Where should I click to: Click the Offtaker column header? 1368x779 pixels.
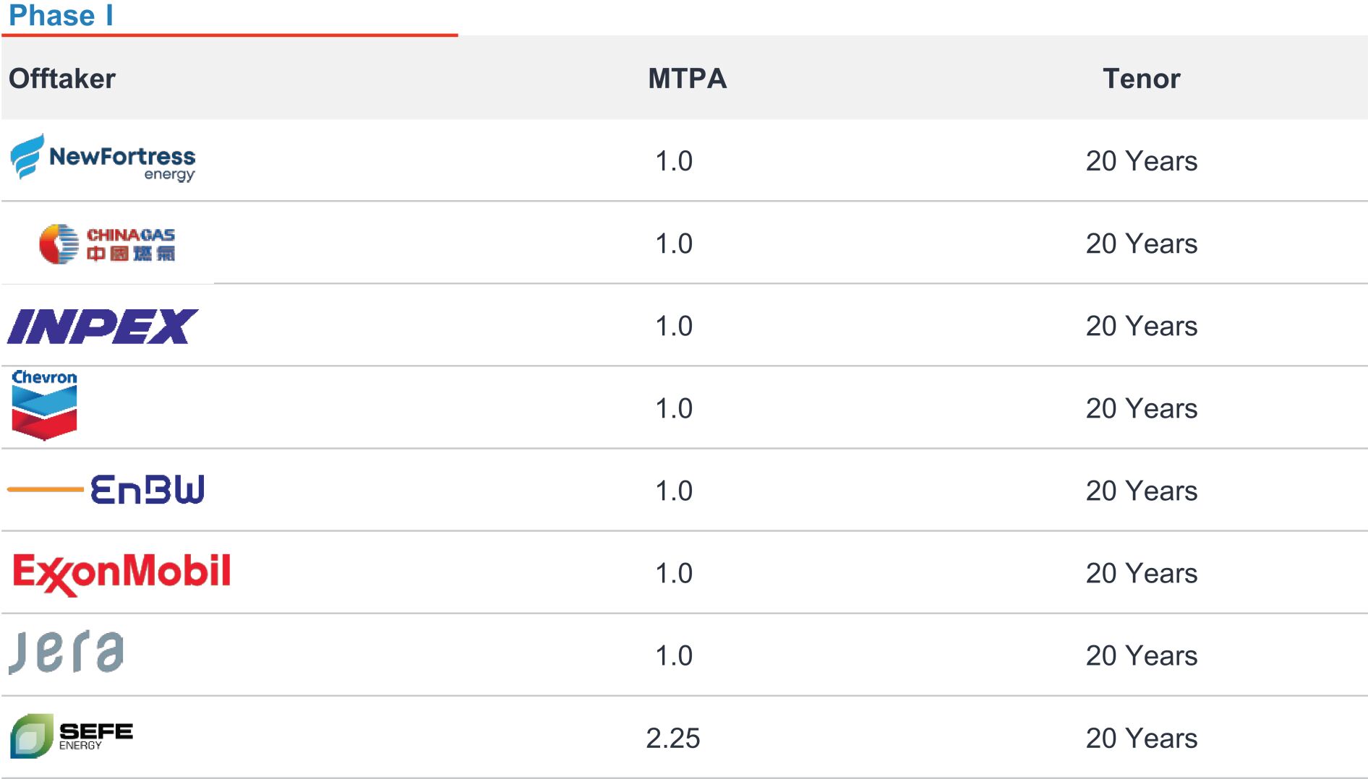(62, 79)
